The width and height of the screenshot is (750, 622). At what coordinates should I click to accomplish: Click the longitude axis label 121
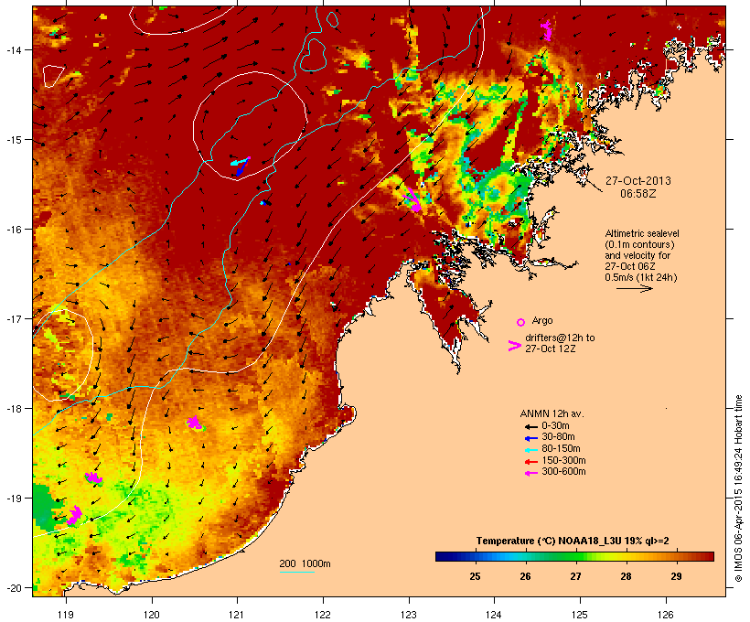(237, 614)
